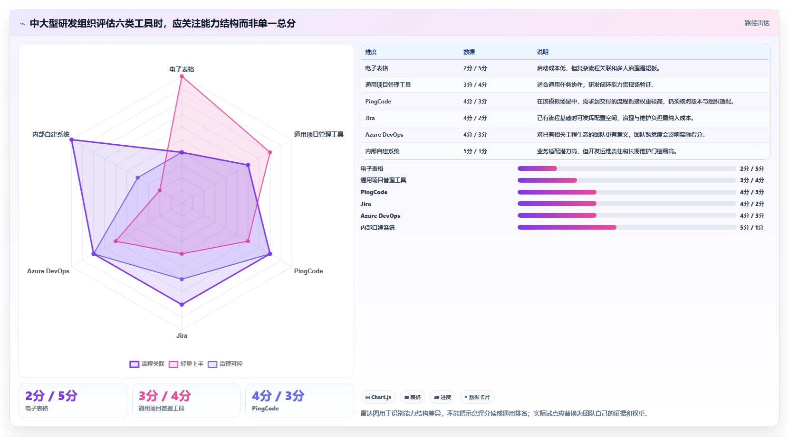Click the purple data point at 内部自建系统 vertex
Screen dimensions: 789x437
72,139
